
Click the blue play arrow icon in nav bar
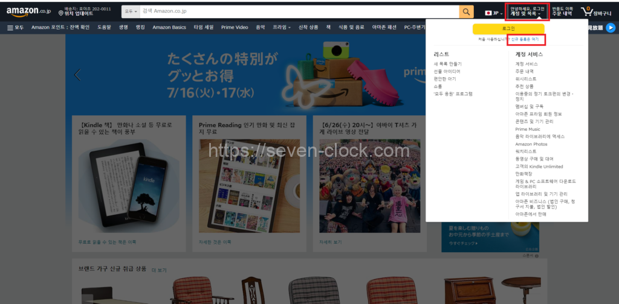click(x=611, y=28)
